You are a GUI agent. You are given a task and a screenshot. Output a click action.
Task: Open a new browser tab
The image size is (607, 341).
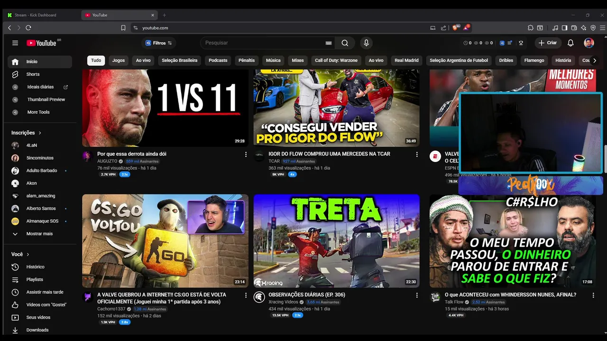coord(165,15)
